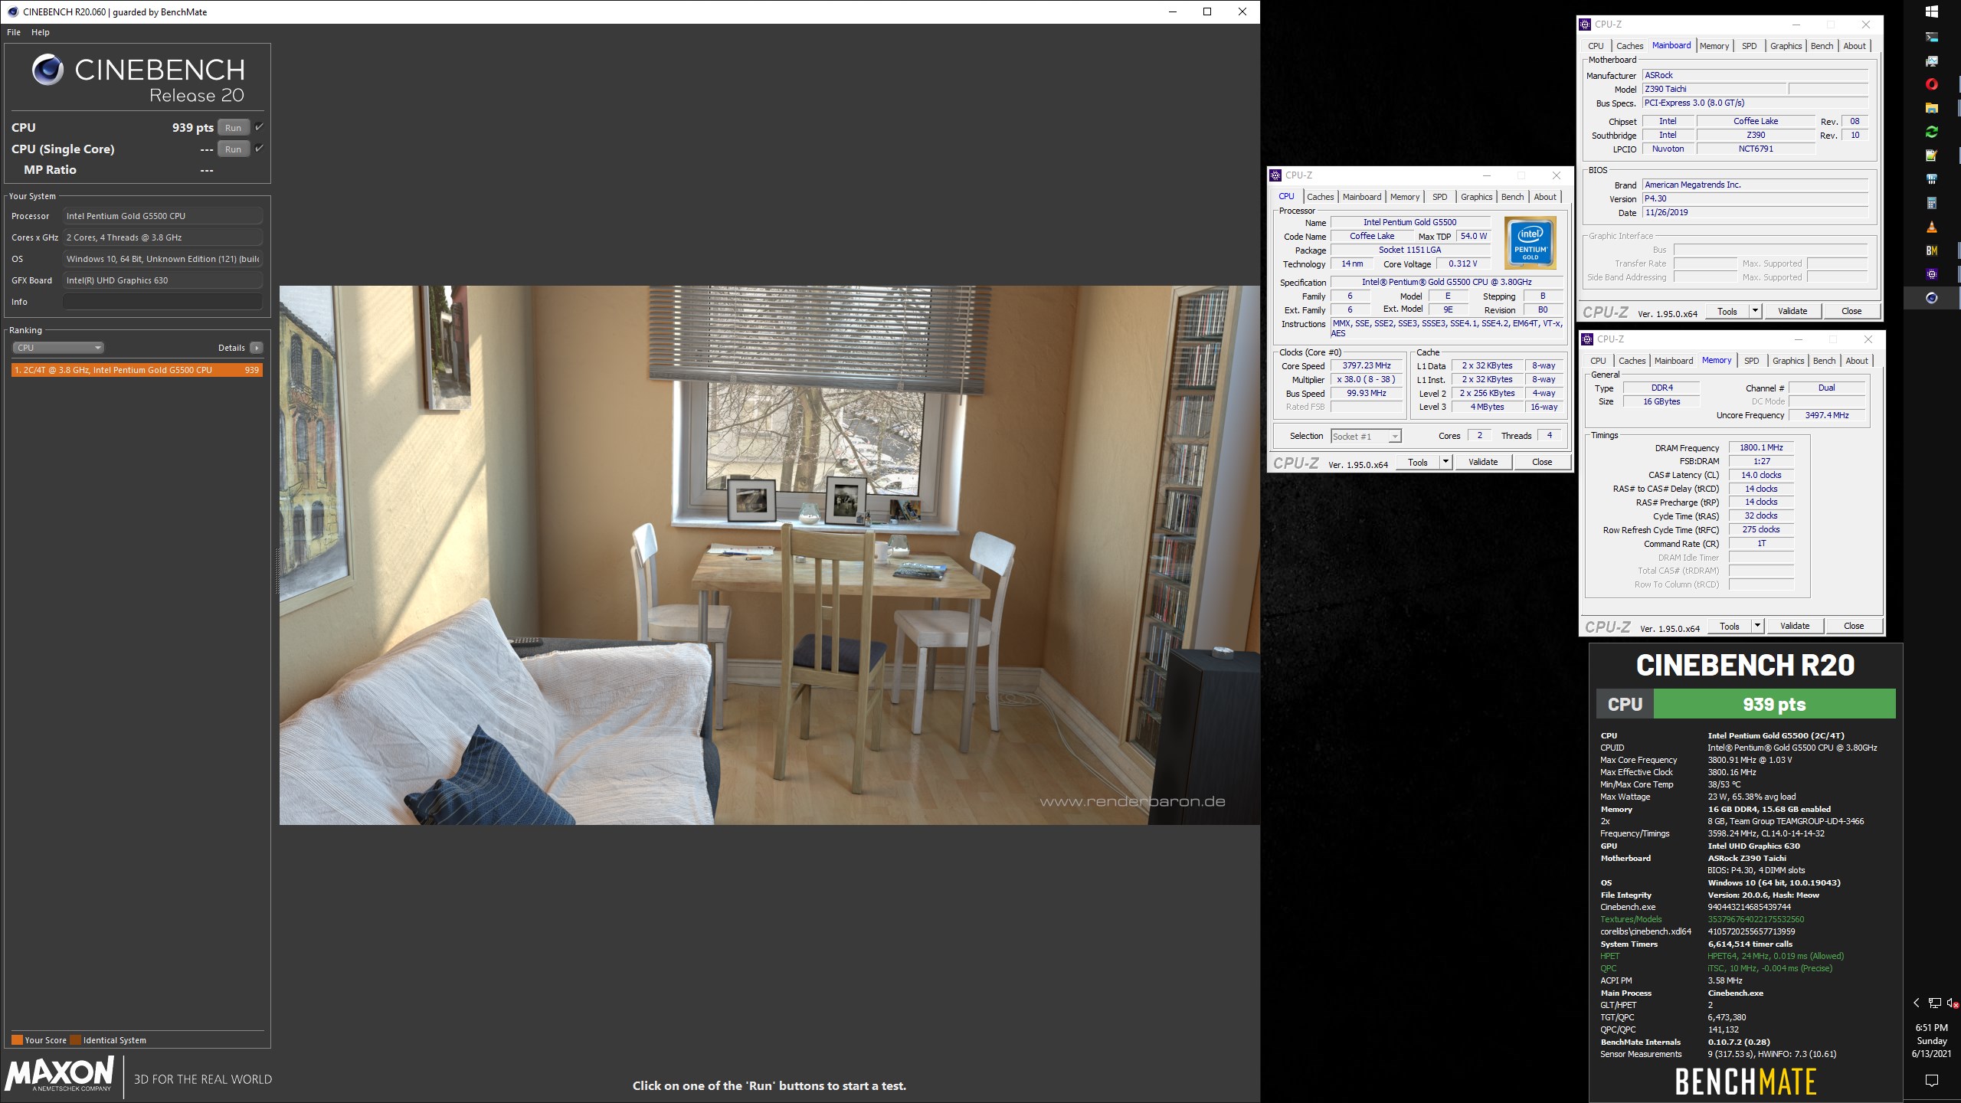
Task: Click the Info input field
Action: (x=162, y=302)
